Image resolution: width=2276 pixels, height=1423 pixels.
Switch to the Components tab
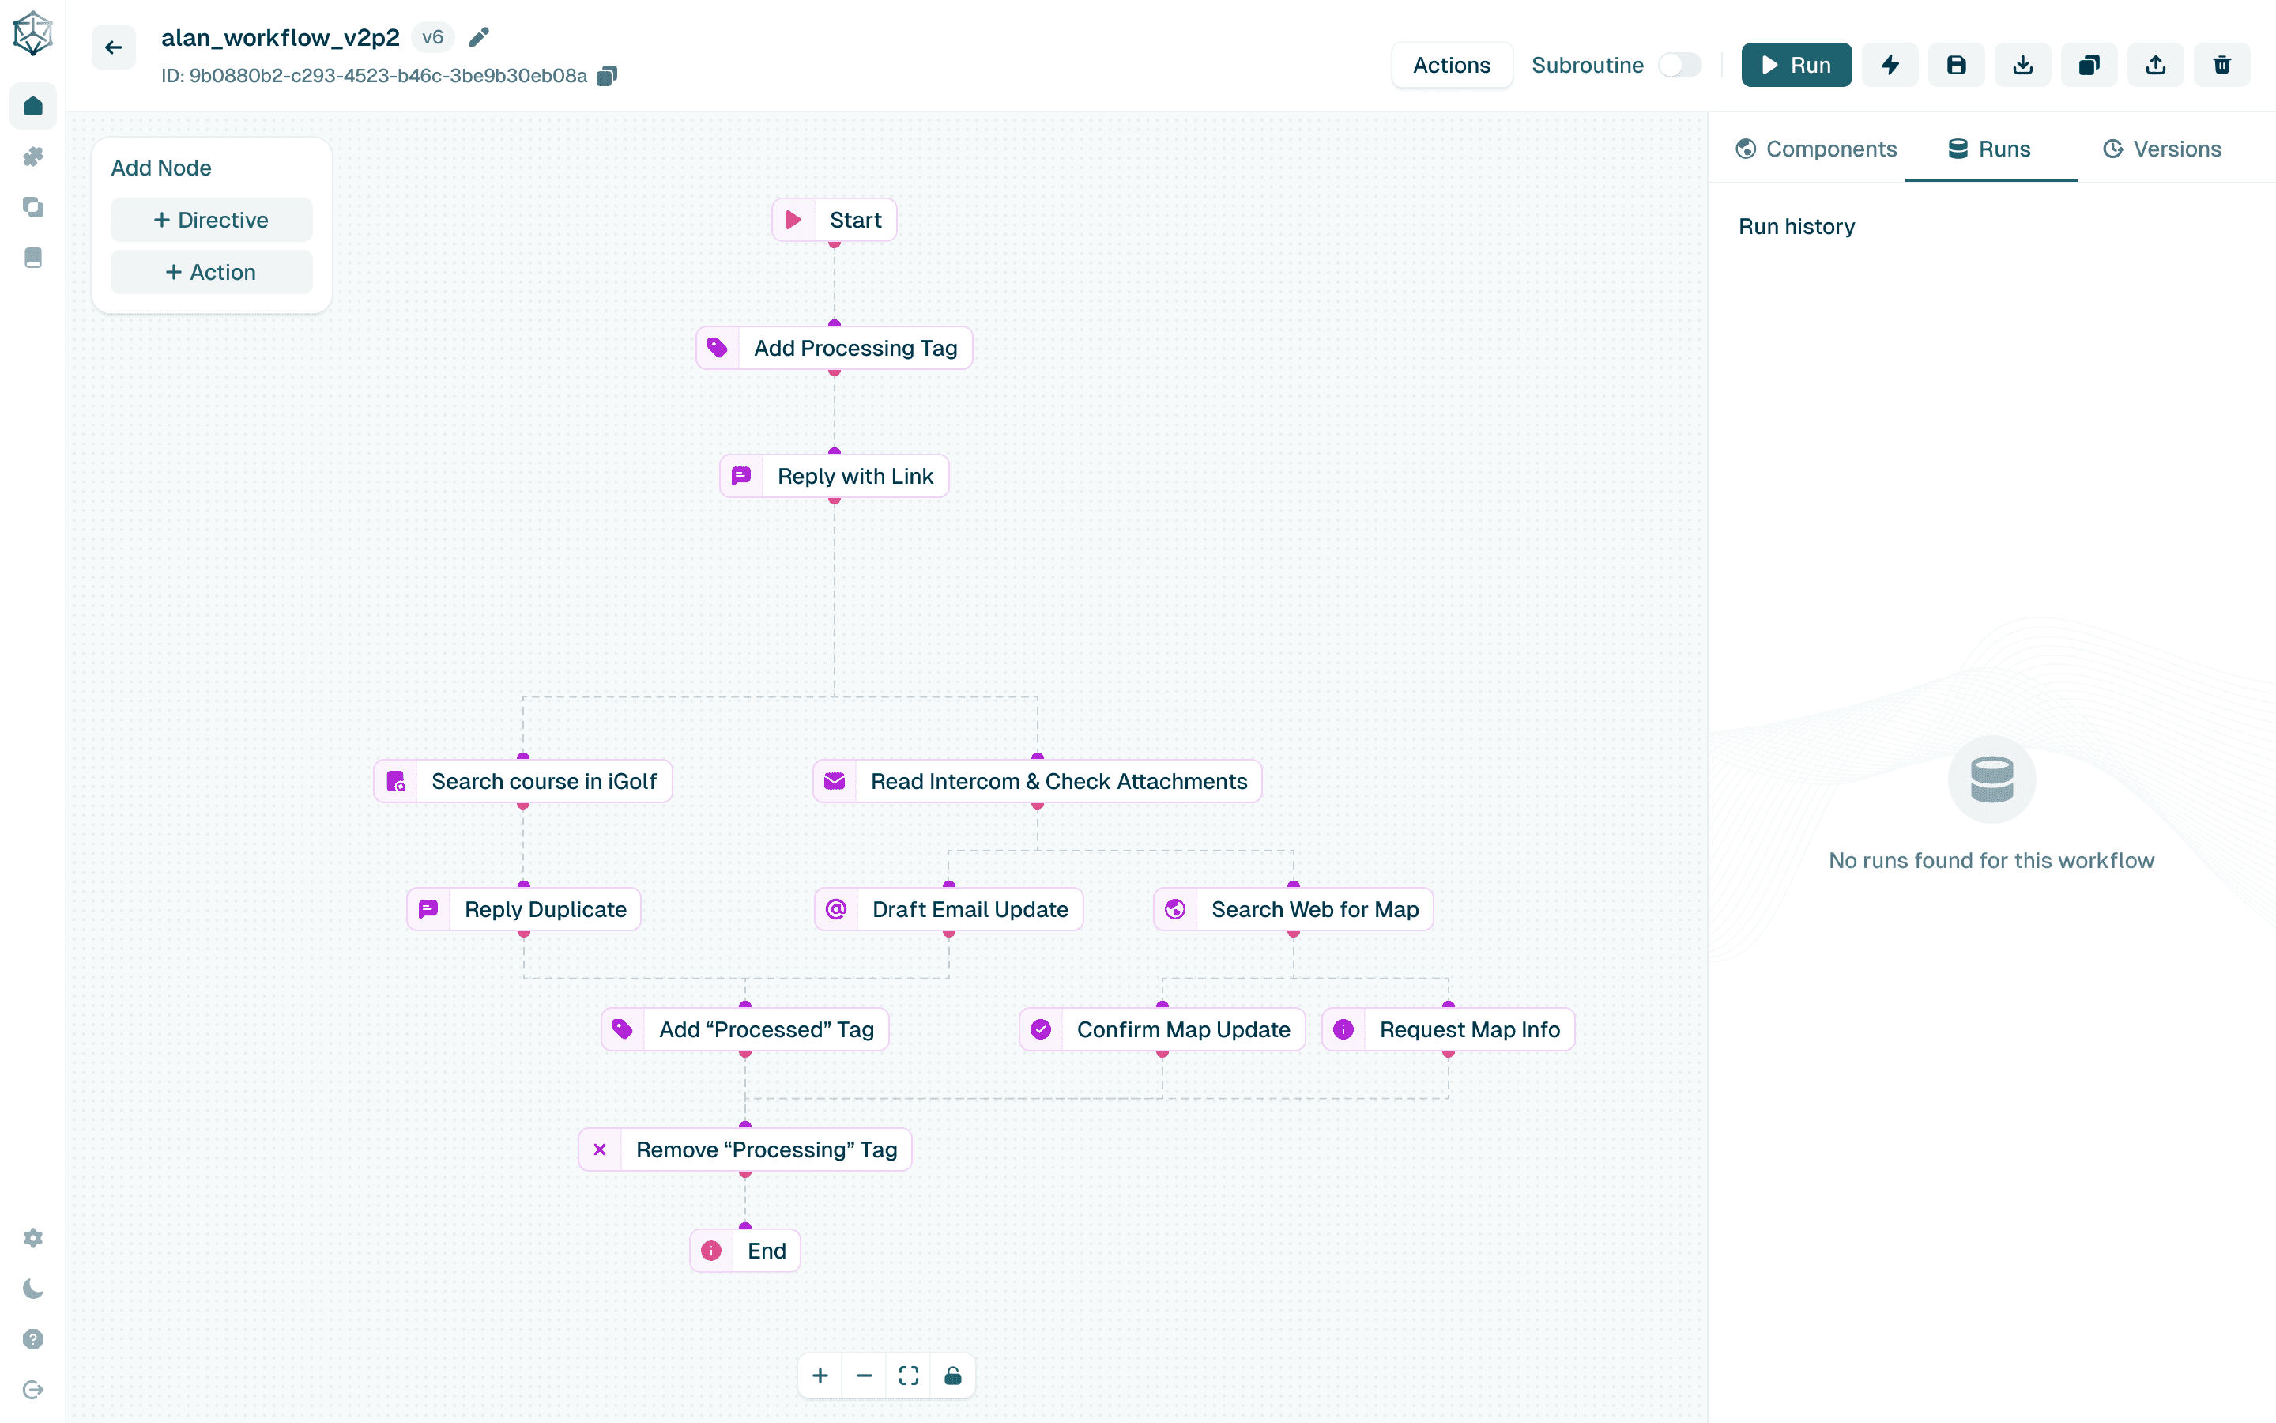(x=1815, y=149)
